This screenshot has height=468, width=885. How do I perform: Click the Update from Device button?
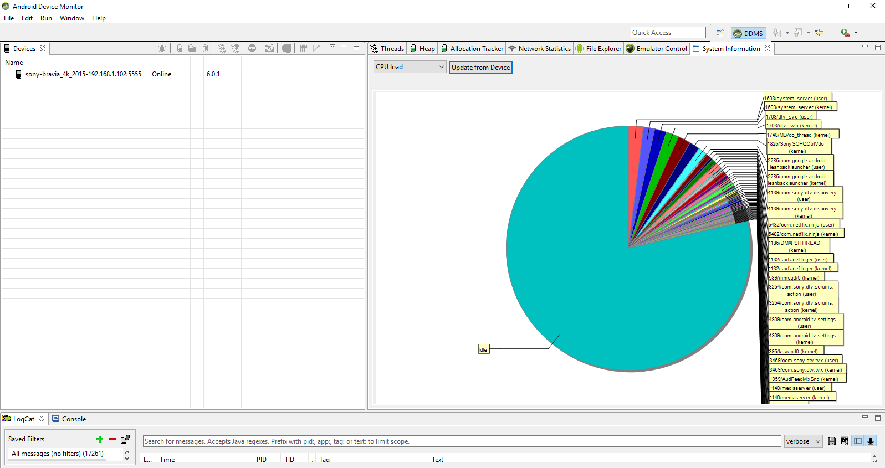click(480, 68)
